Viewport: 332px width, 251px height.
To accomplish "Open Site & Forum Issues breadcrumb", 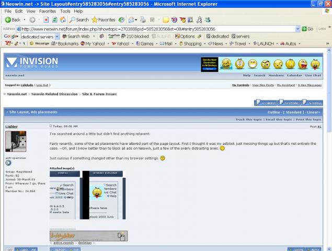I will 99,94.
